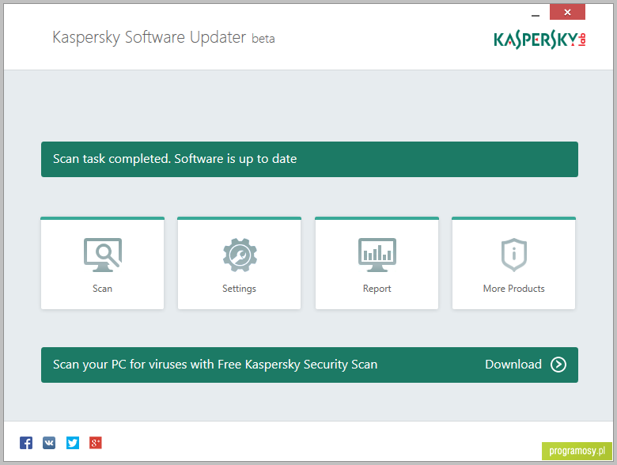
Task: Open the Twitter social icon
Action: pyautogui.click(x=73, y=443)
